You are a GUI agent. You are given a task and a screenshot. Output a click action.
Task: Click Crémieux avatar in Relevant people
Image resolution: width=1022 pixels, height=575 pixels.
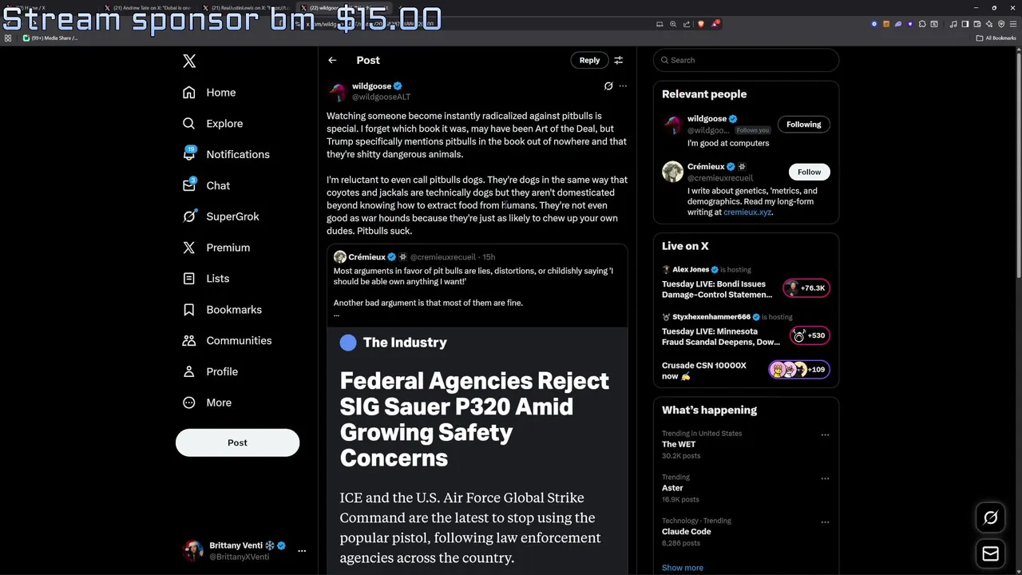[x=672, y=172]
